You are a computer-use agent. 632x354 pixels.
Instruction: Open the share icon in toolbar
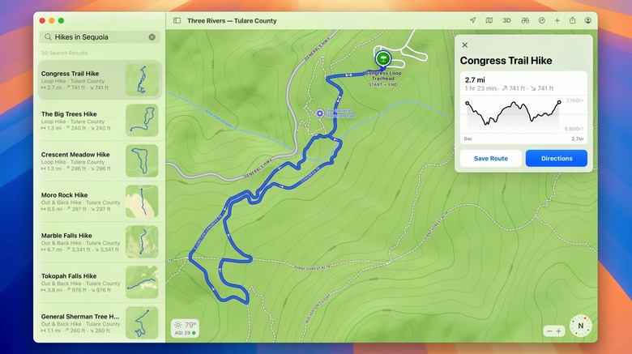pyautogui.click(x=572, y=20)
